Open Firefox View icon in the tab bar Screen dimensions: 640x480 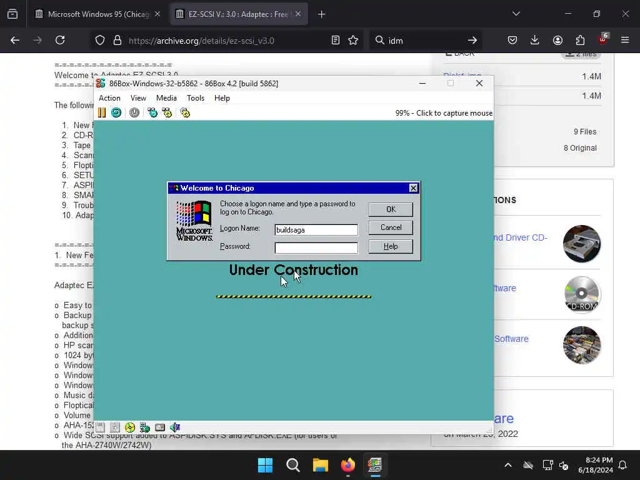[12, 14]
